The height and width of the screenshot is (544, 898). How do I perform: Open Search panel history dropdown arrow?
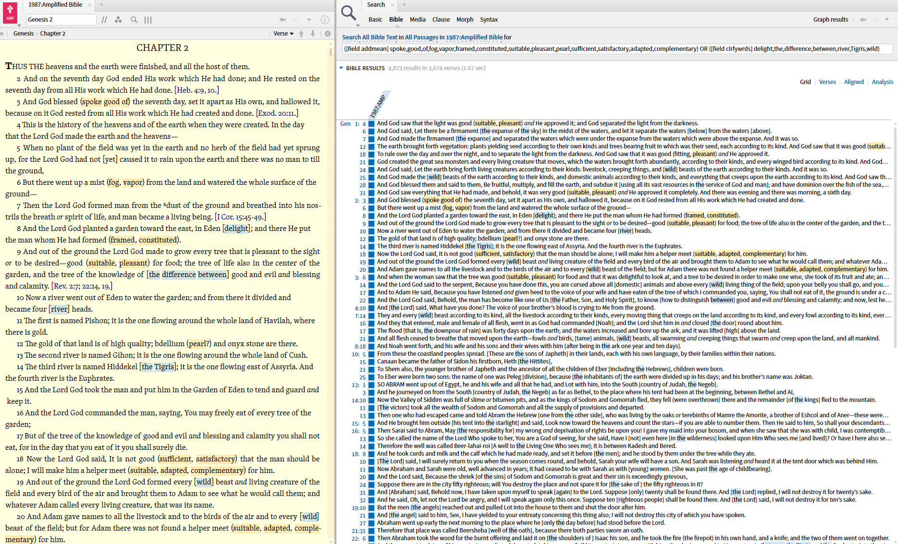[x=887, y=20]
